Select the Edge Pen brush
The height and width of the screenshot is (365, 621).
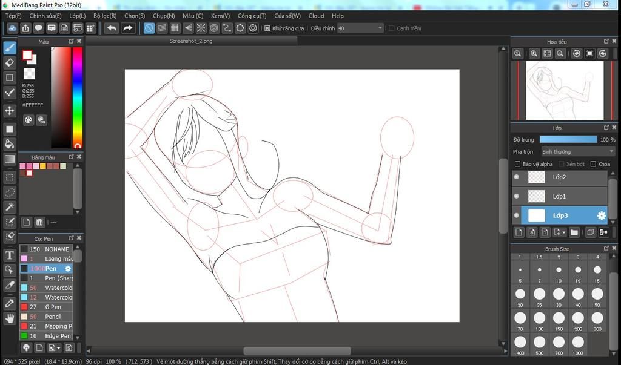(46, 336)
